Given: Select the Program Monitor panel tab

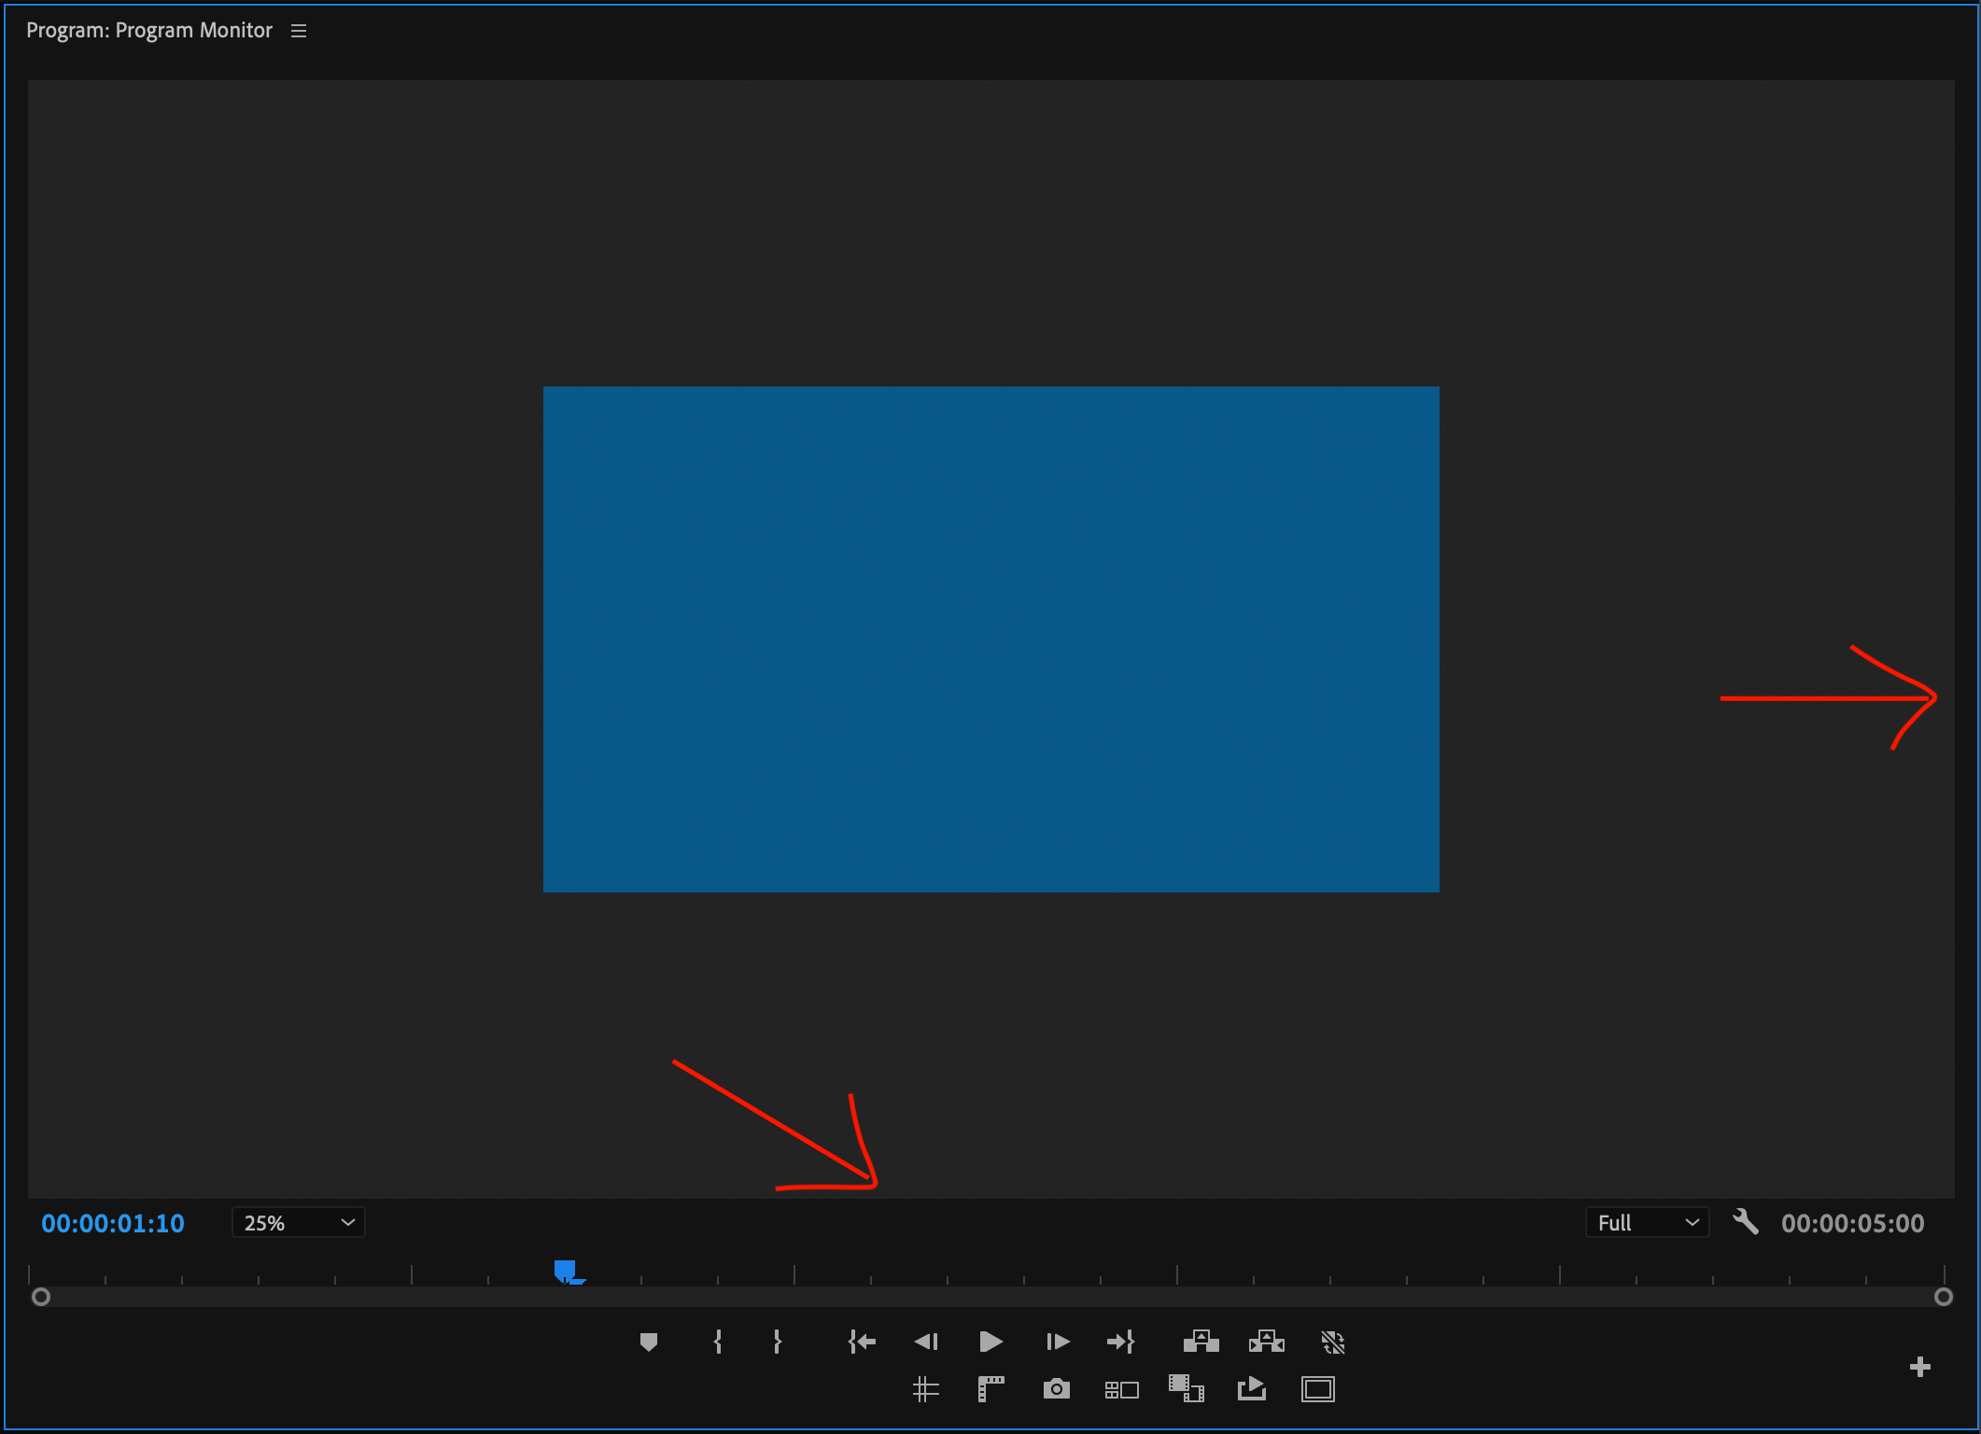Looking at the screenshot, I should [149, 30].
